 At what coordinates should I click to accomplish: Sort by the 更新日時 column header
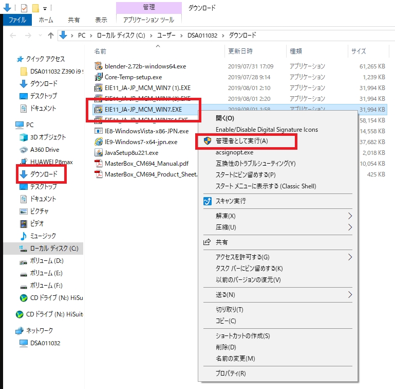[x=240, y=51]
